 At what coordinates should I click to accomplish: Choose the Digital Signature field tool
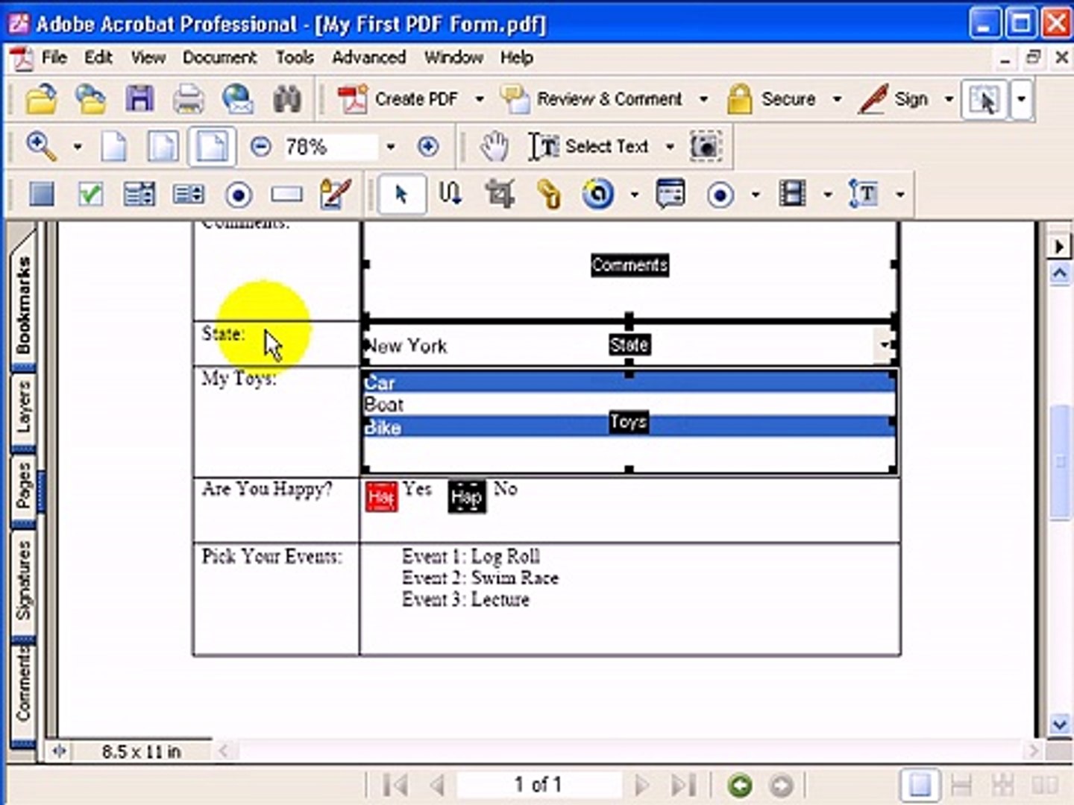click(336, 194)
